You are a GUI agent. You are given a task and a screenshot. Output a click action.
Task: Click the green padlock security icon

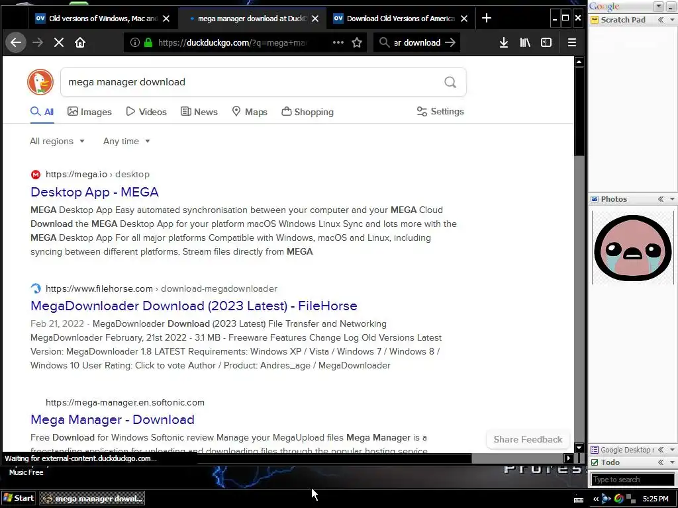tap(148, 42)
